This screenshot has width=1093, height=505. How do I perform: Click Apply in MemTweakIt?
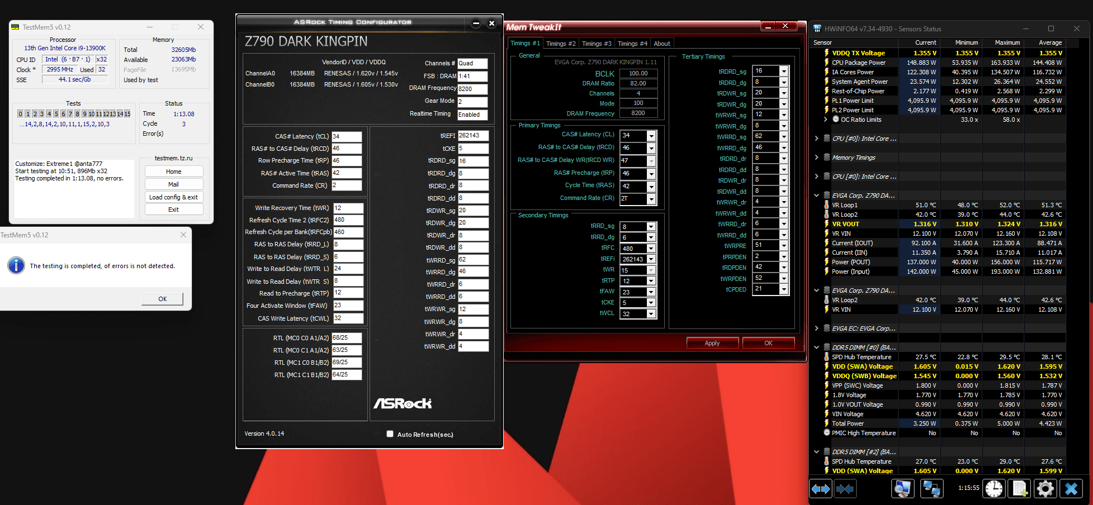[712, 343]
